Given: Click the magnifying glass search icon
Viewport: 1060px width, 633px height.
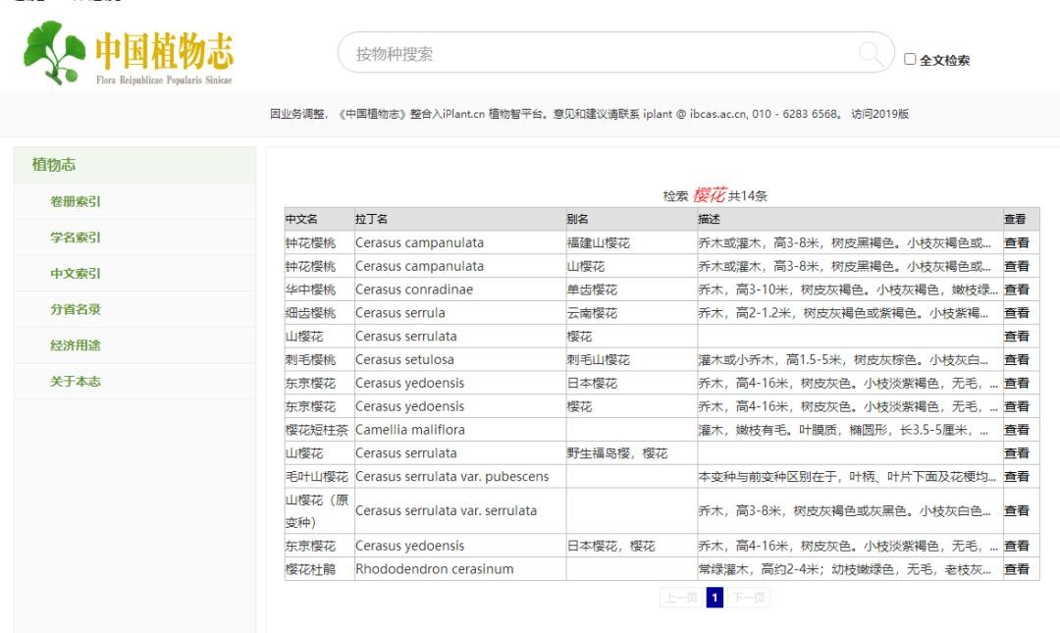Looking at the screenshot, I should pos(870,53).
